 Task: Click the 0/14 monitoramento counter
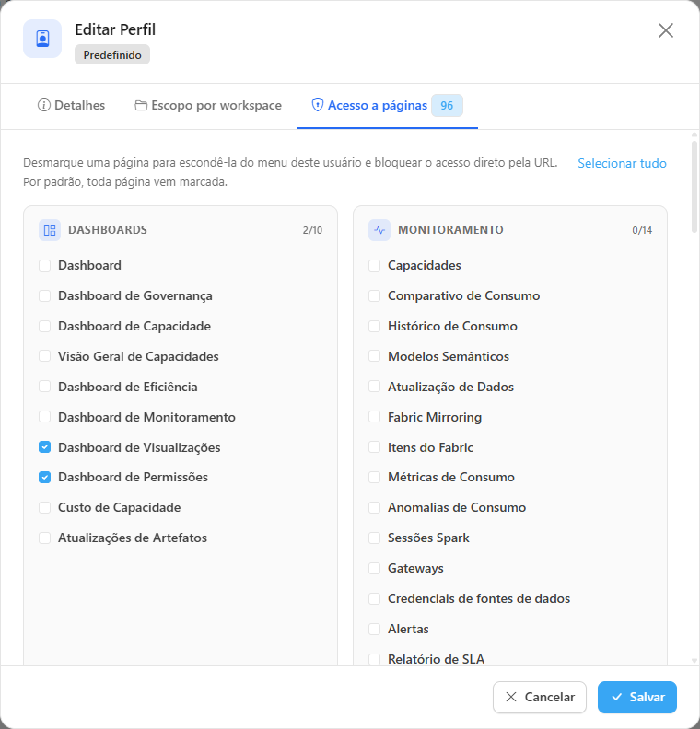click(x=642, y=230)
